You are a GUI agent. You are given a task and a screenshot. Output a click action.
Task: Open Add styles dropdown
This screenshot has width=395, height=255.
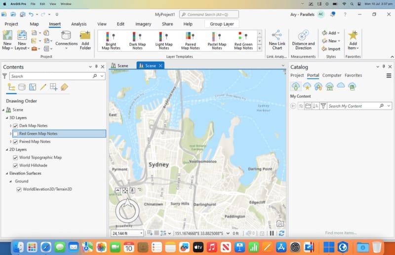pyautogui.click(x=331, y=33)
